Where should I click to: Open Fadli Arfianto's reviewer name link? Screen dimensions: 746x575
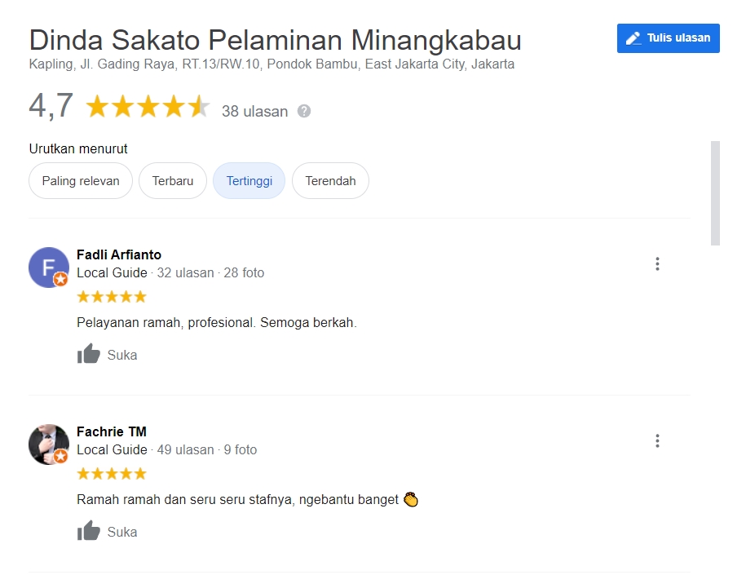(x=119, y=254)
